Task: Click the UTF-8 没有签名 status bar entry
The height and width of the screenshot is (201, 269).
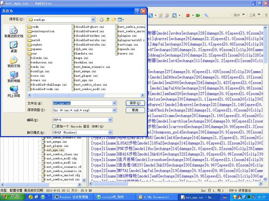Action: pos(240,190)
